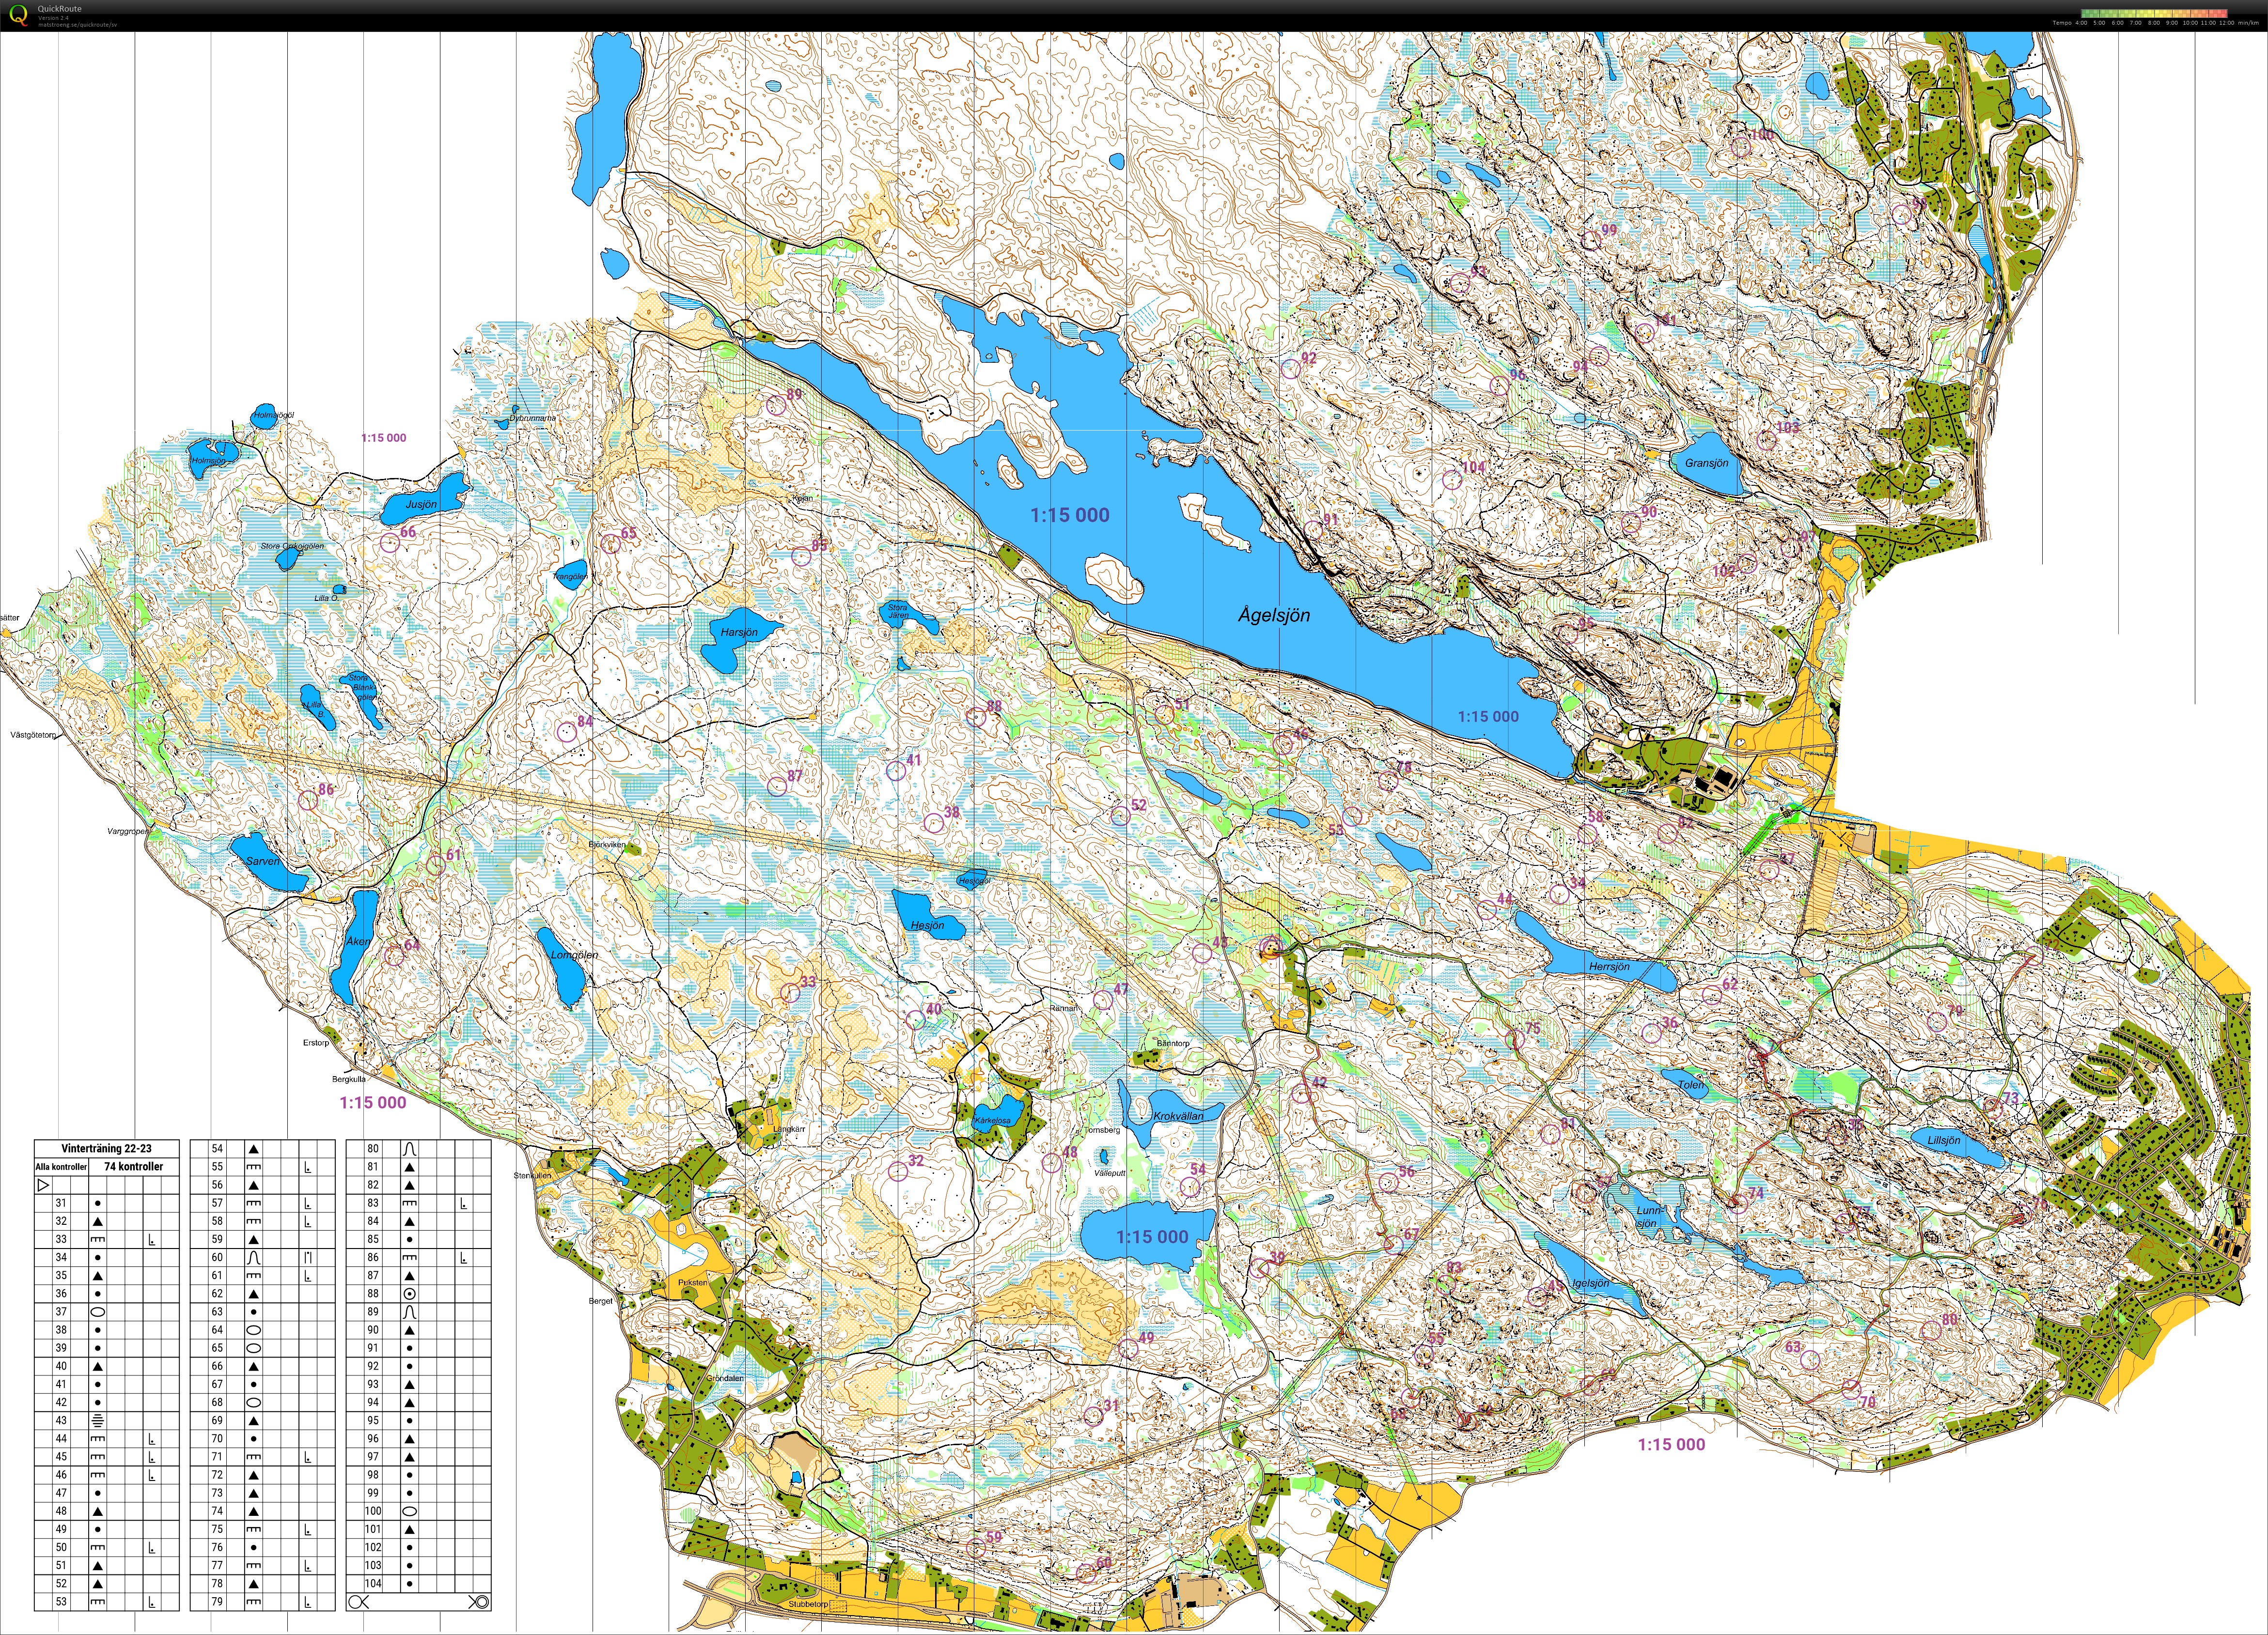The image size is (2268, 1635).
Task: Click the depression oval symbol in row 37
Action: click(98, 1311)
